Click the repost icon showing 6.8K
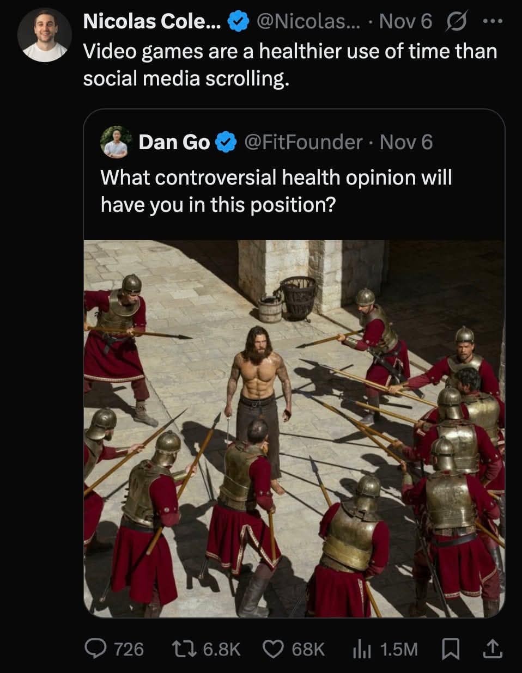 pyautogui.click(x=183, y=648)
